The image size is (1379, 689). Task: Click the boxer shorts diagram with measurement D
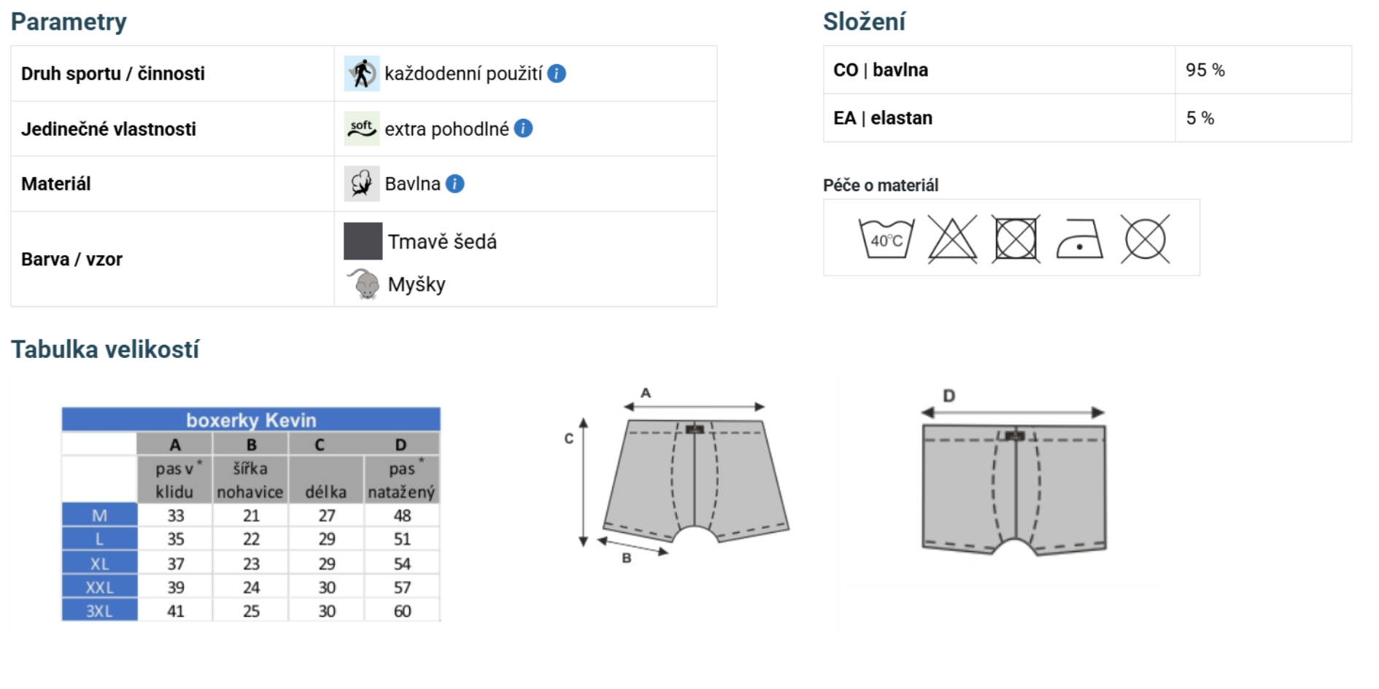1013,474
